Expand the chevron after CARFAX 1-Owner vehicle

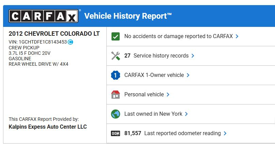[x=188, y=75]
